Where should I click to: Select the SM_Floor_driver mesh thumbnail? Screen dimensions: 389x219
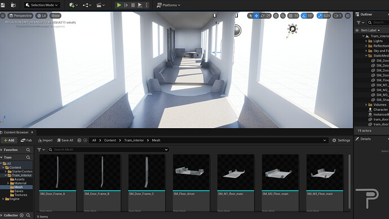(x=191, y=172)
